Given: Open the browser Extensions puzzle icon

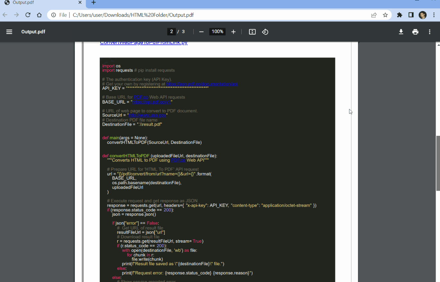Looking at the screenshot, I should [x=399, y=15].
